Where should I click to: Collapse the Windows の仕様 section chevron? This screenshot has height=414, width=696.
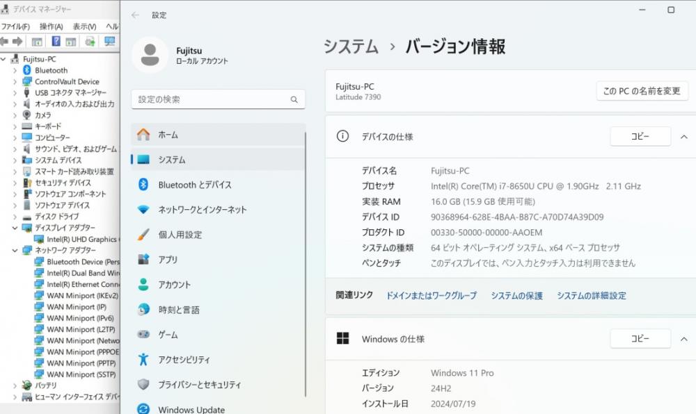coord(684,339)
